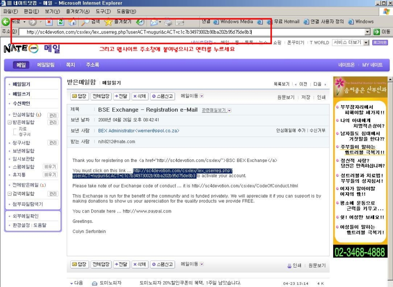Screen dimensions: 393x287
Task: Click the scrollbar up arrow
Action: point(390,79)
